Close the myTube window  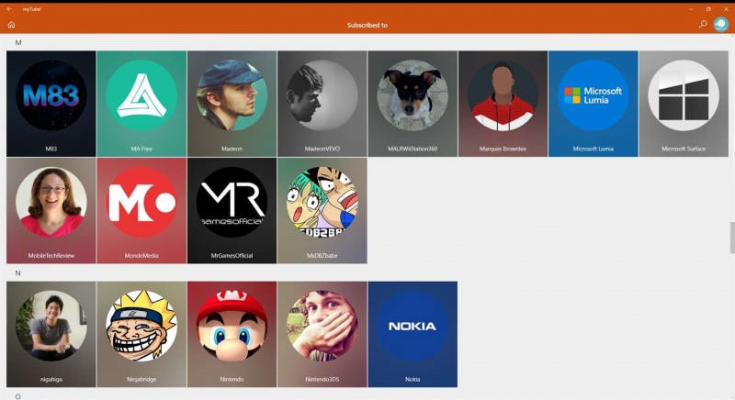click(x=726, y=9)
